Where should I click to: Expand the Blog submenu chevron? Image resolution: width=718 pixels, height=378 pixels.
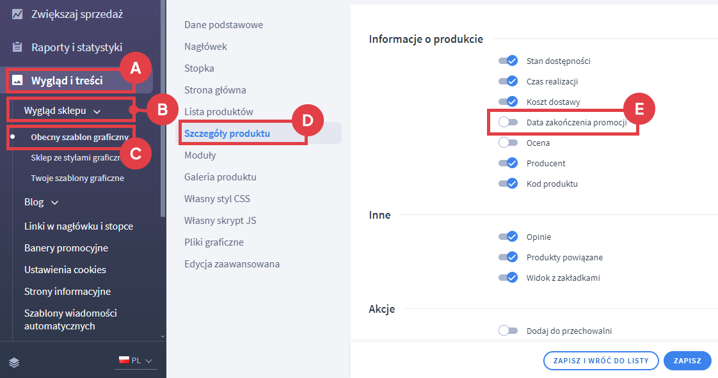point(54,203)
